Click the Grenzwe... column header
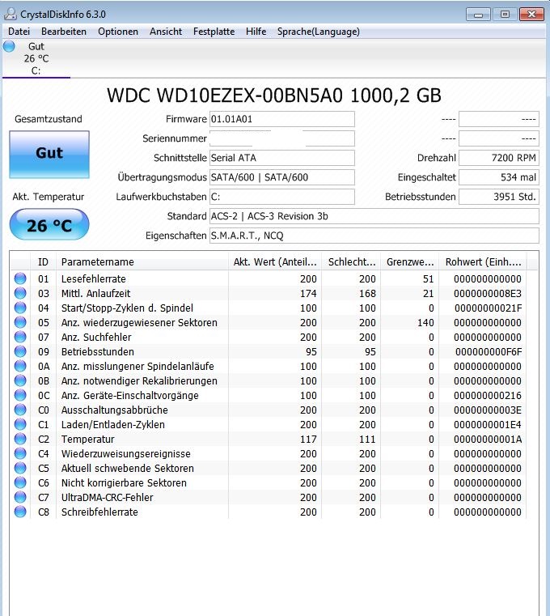The image size is (550, 616). pyautogui.click(x=410, y=262)
